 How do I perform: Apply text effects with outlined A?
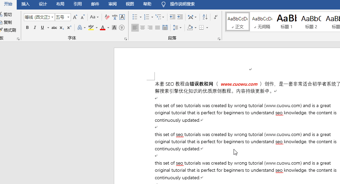click(x=80, y=28)
